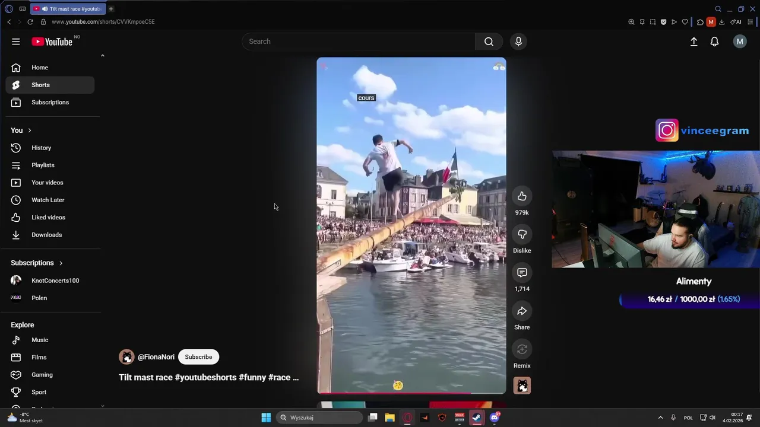Open browser tab search magnifier

coord(718,9)
